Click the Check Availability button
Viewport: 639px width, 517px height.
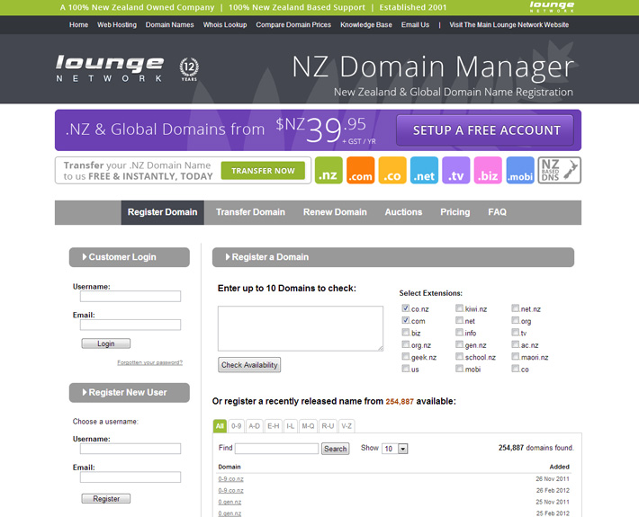coord(249,365)
